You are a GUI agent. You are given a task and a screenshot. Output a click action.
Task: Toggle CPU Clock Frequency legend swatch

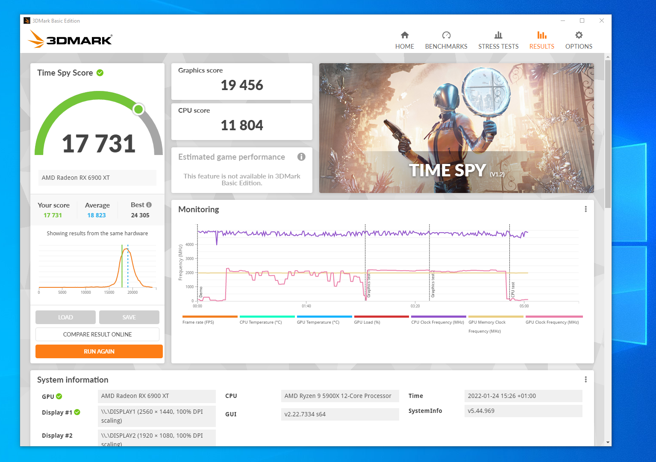[x=438, y=317]
